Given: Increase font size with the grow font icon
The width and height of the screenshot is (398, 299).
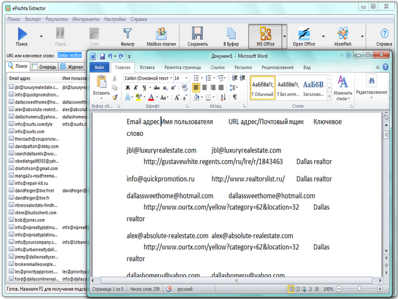Looking at the screenshot, I should tap(177, 97).
